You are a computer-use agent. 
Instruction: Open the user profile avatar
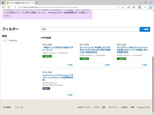pyautogui.click(x=139, y=7)
